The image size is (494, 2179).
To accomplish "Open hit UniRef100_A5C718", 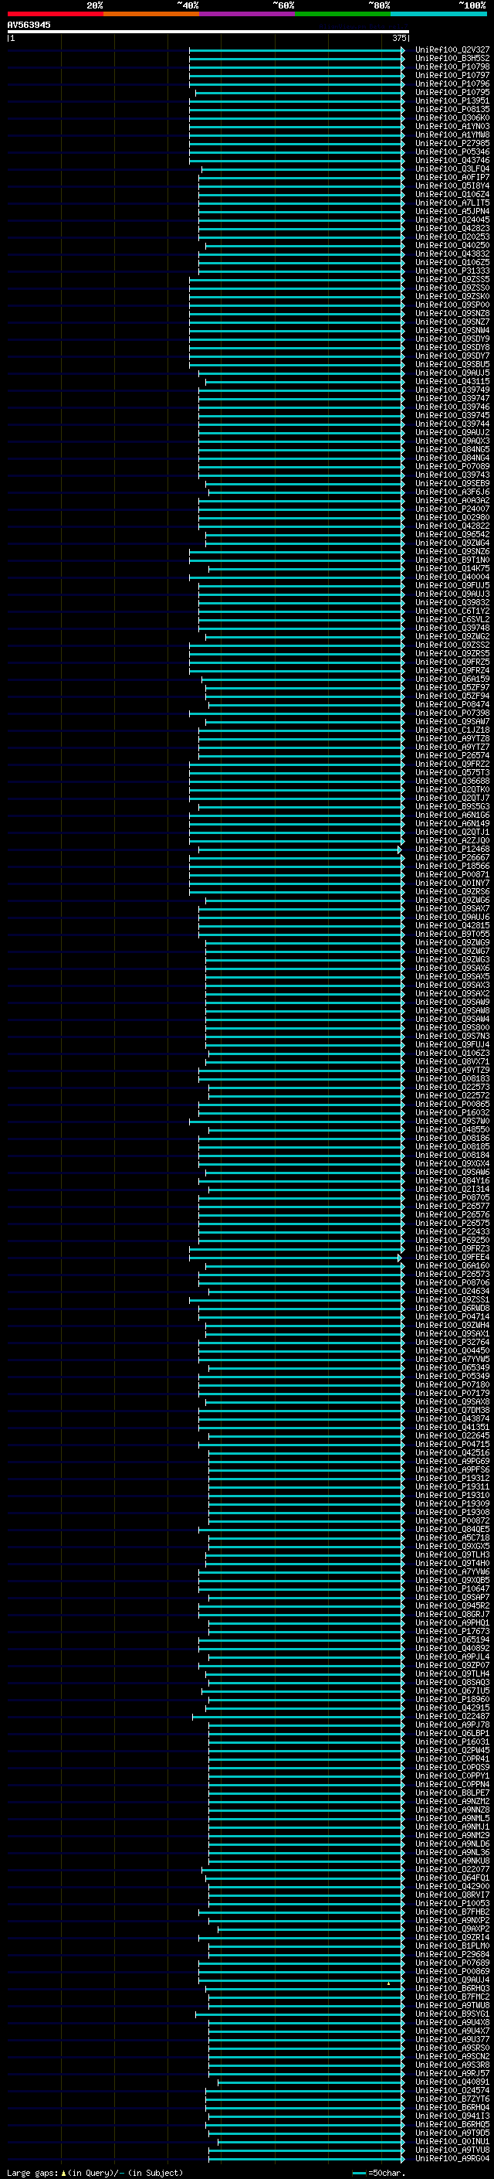I will tap(452, 1537).
